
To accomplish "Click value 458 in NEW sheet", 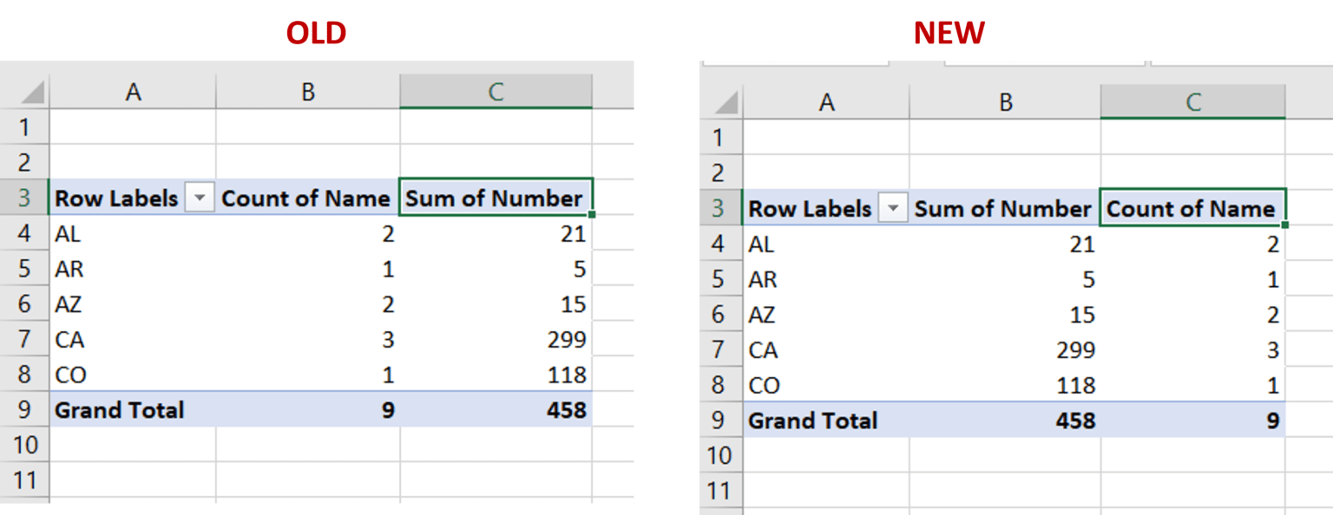I will pyautogui.click(x=1074, y=420).
